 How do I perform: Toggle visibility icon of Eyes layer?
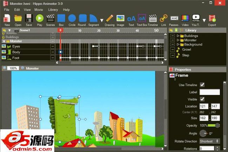coord(4,46)
